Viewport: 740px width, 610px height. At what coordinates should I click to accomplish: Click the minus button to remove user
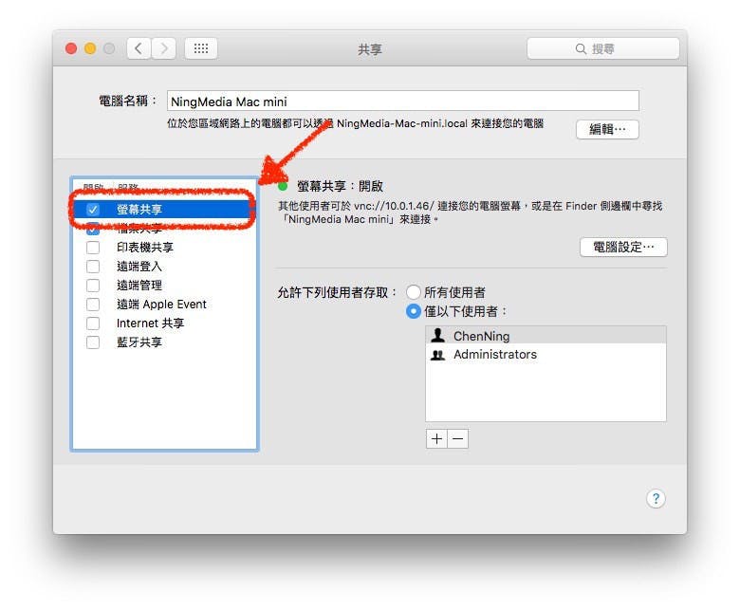(x=458, y=438)
